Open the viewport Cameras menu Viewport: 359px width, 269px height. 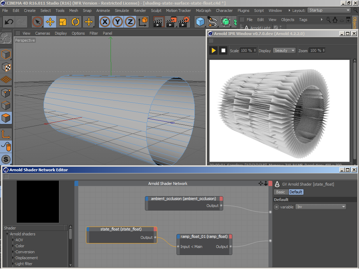point(42,33)
